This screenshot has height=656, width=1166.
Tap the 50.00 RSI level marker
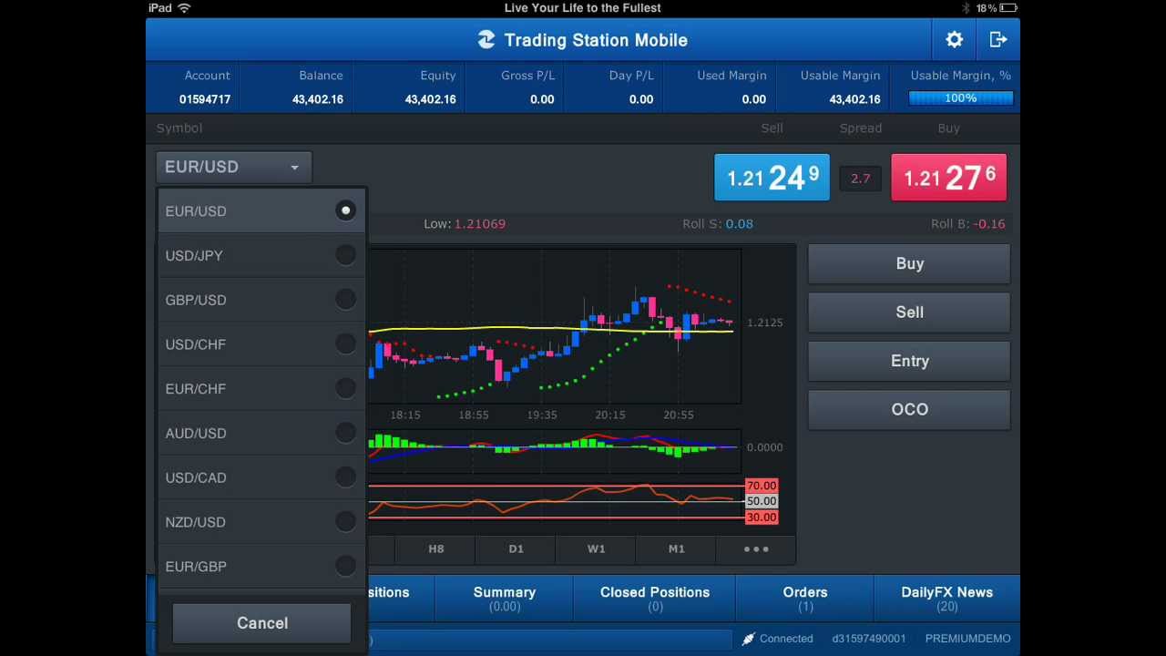pyautogui.click(x=762, y=501)
